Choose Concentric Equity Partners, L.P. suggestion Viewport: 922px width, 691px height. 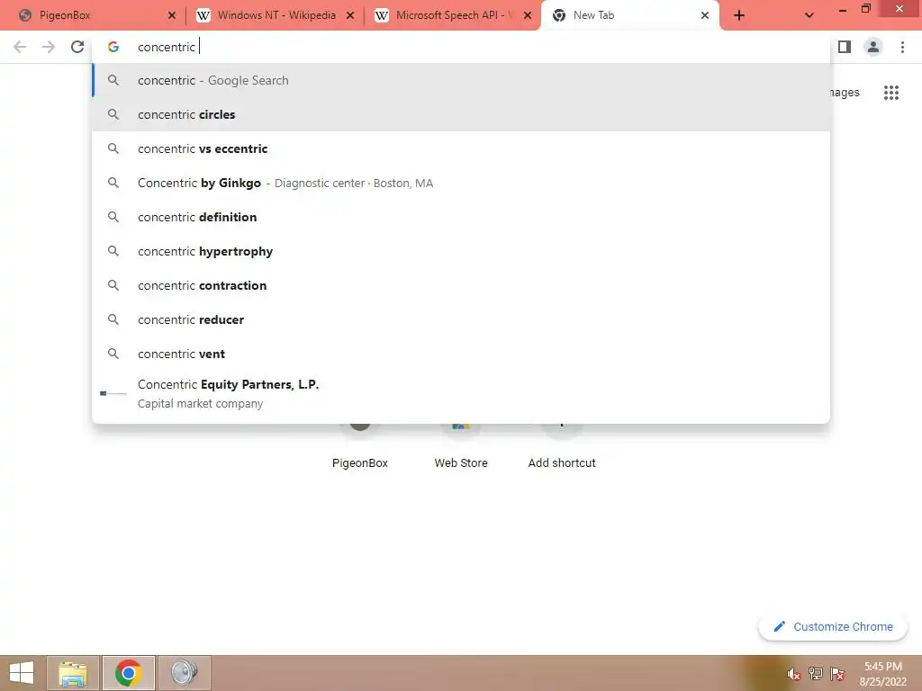click(461, 394)
